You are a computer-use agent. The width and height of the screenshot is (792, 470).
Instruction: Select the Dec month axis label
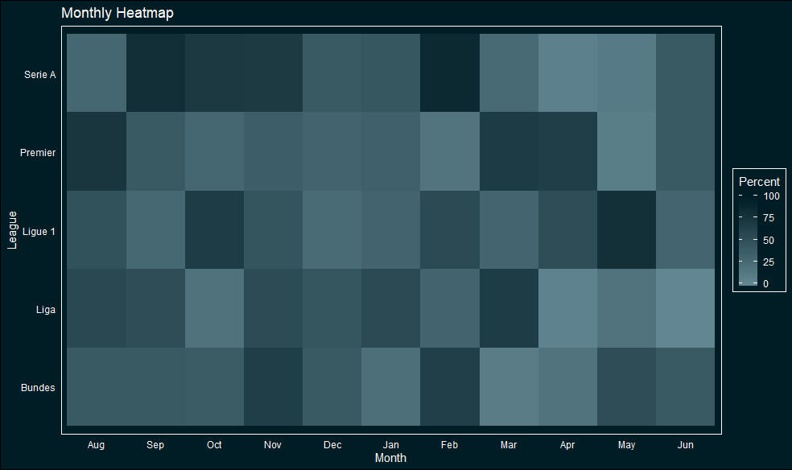pos(332,445)
